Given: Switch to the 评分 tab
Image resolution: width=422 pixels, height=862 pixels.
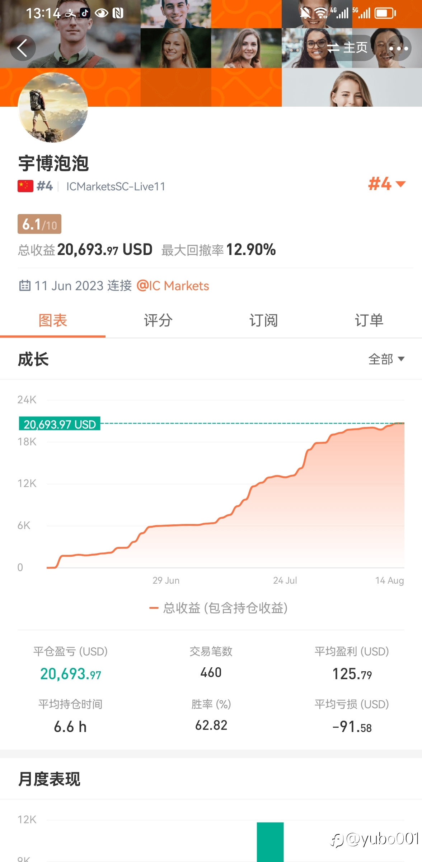Looking at the screenshot, I should (x=158, y=320).
